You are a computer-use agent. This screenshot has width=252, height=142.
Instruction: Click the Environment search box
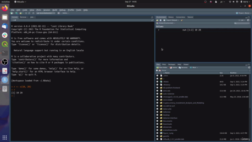pyautogui.click(x=242, y=23)
